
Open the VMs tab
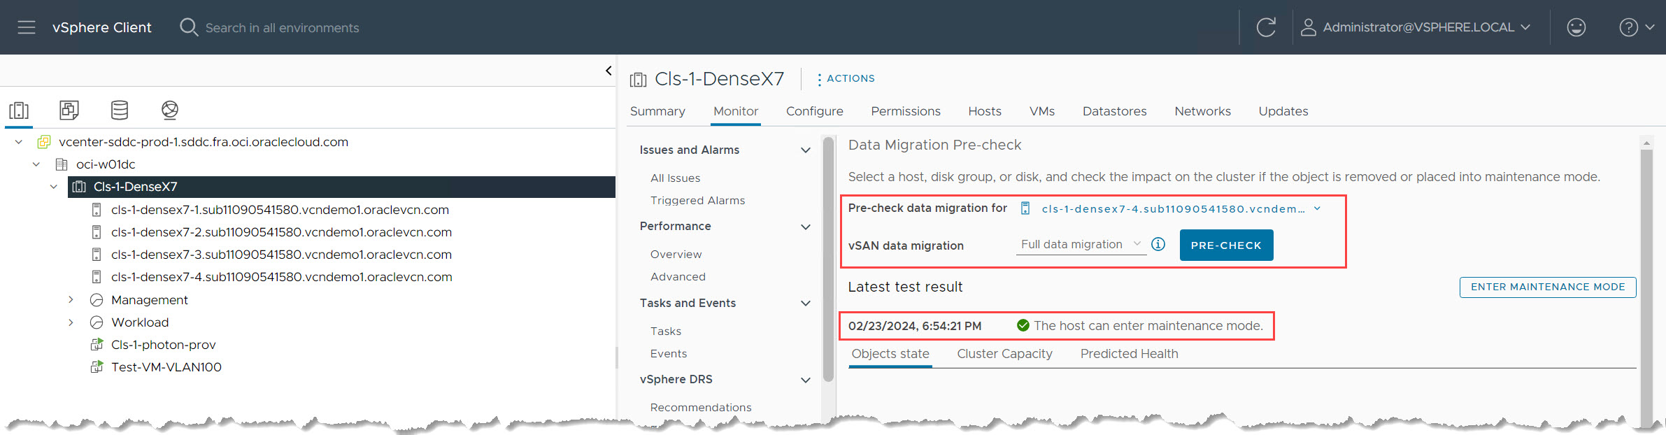1042,111
